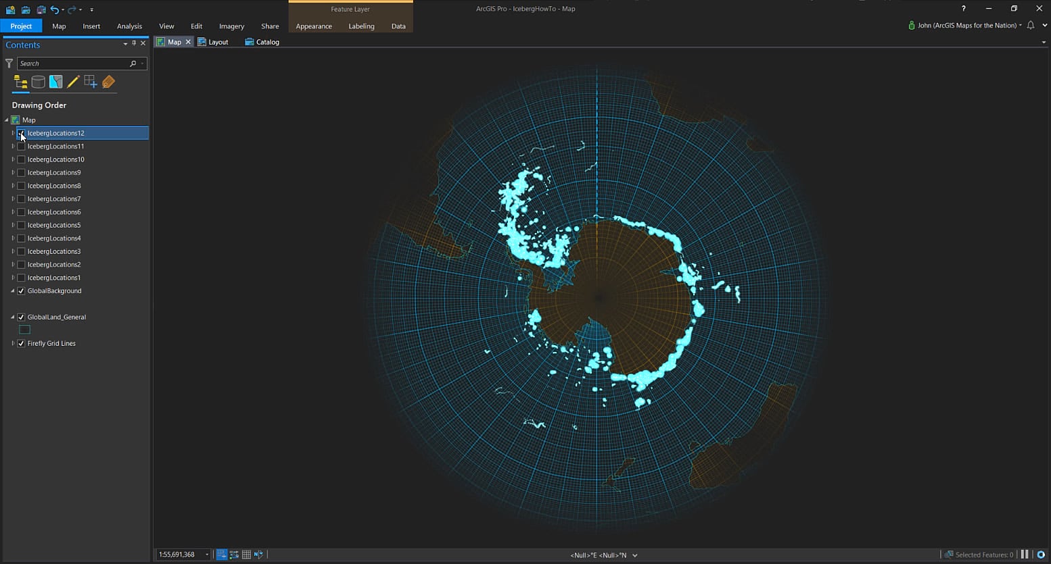Switch to List By Data Source view
Screen dimensions: 1051x564
(39, 82)
